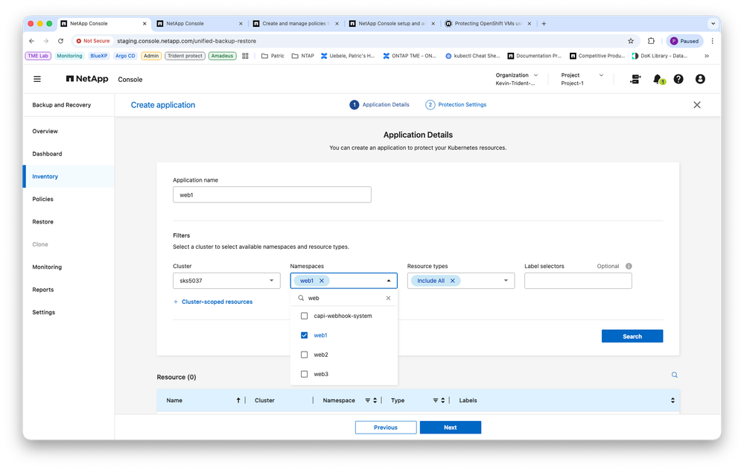744x470 pixels.
Task: Switch to the 'Create and manage policies' browser tab
Action: click(x=295, y=23)
